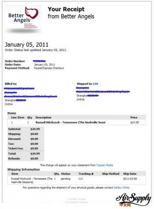Click the Ship Method column header
Image resolution: width=154 pixels, height=209 pixels.
(111, 174)
